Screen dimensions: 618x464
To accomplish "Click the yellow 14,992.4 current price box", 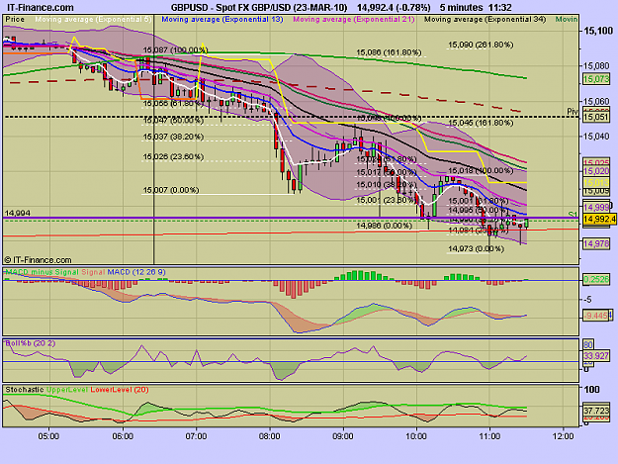I will pyautogui.click(x=599, y=219).
